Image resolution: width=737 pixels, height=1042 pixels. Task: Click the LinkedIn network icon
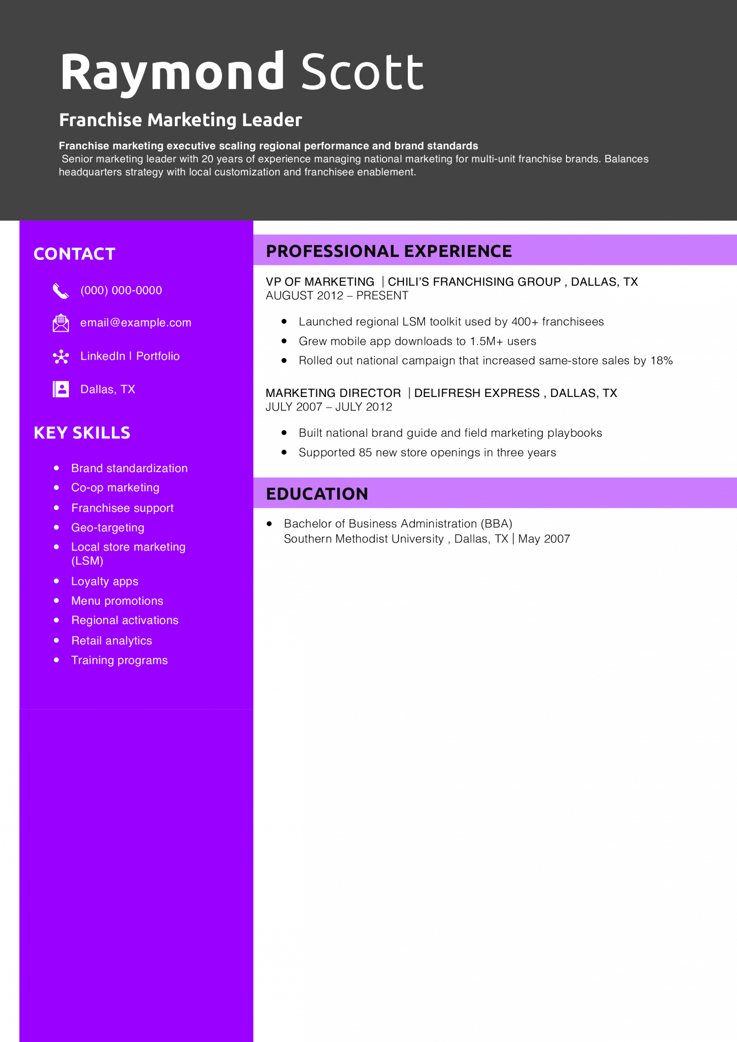coord(61,357)
